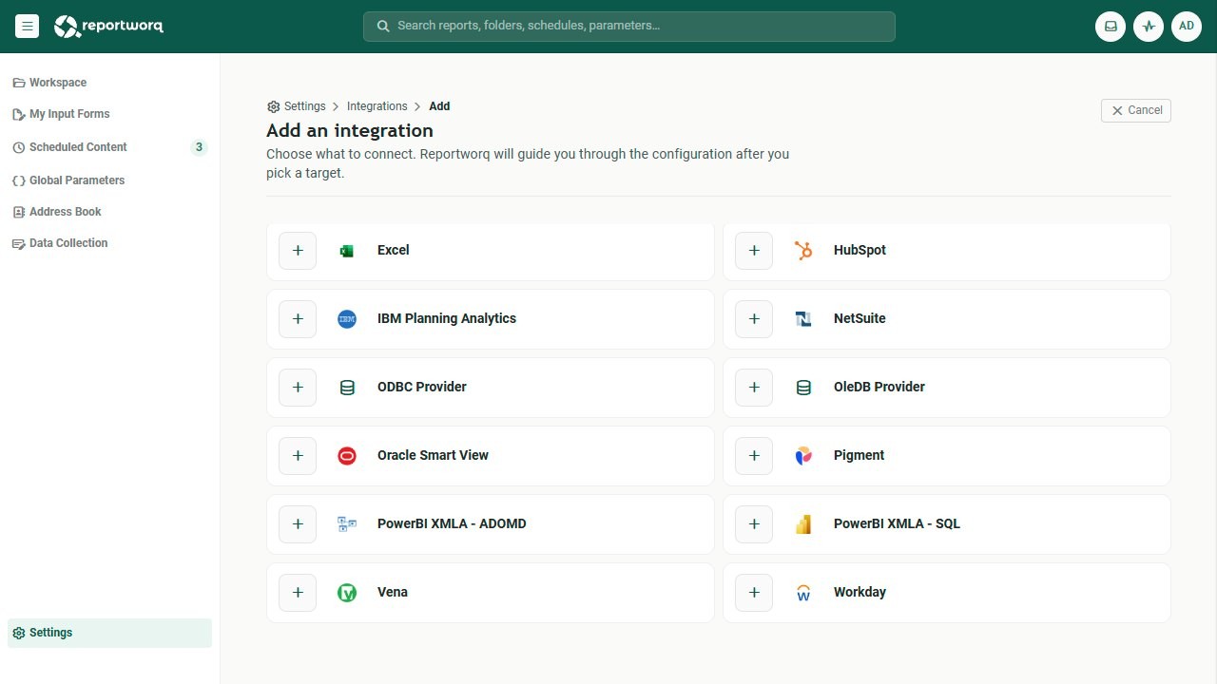
Task: Open Settings in sidebar
Action: tap(110, 633)
